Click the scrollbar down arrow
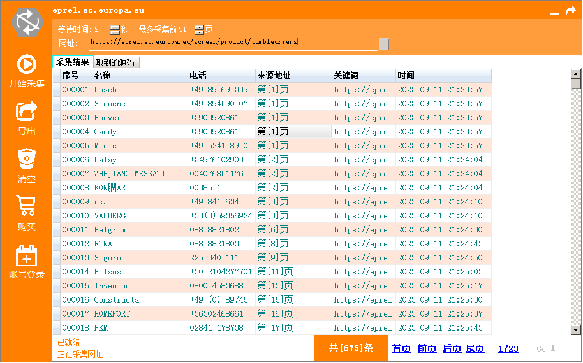 coord(576,329)
